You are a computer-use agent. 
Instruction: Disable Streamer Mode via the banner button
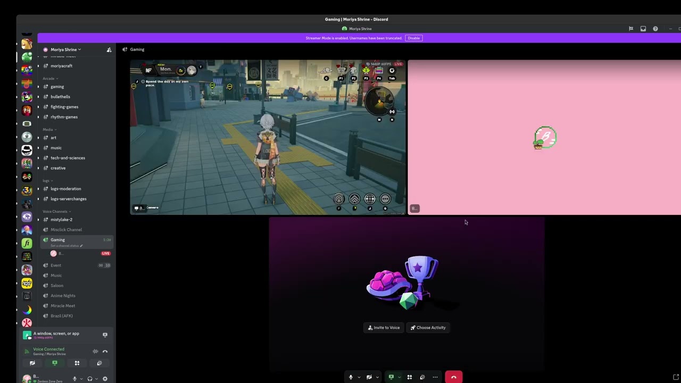pos(413,38)
